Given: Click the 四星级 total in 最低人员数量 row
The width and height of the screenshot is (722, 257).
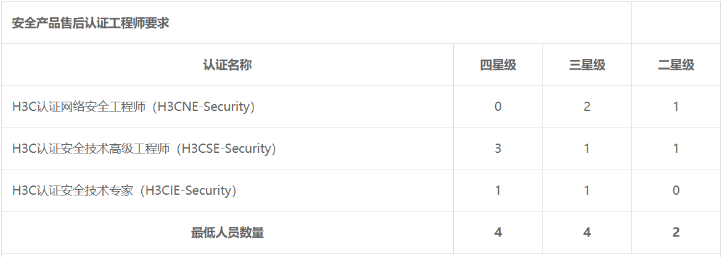Looking at the screenshot, I should [x=498, y=232].
